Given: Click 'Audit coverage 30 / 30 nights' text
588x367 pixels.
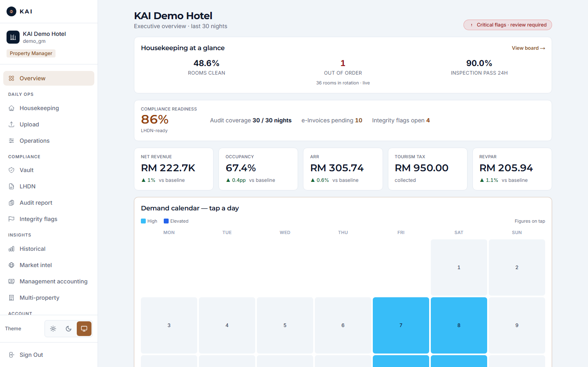Looking at the screenshot, I should (251, 120).
